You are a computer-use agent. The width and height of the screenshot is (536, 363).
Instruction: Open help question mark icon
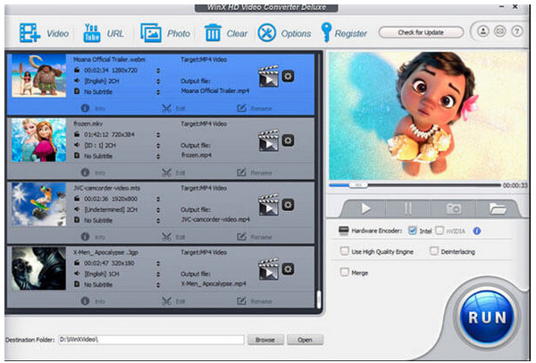coord(517,31)
